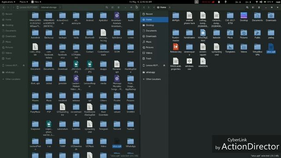The image size is (281, 158).
Task: Select virus.apk in the Home window
Action: (x=271, y=48)
